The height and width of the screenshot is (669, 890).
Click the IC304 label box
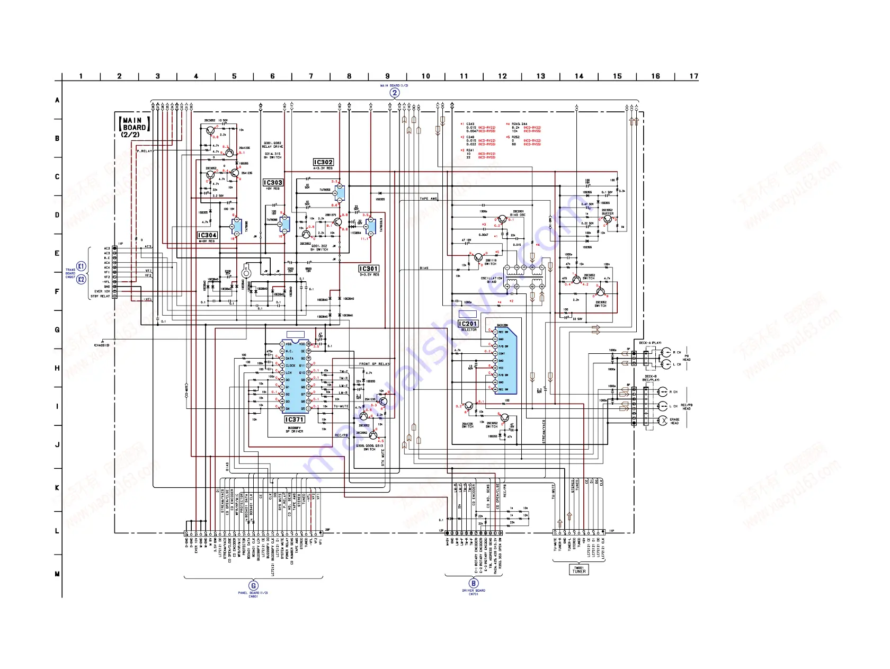[x=207, y=235]
